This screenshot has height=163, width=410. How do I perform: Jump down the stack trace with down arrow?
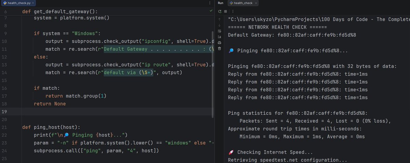click(x=219, y=25)
